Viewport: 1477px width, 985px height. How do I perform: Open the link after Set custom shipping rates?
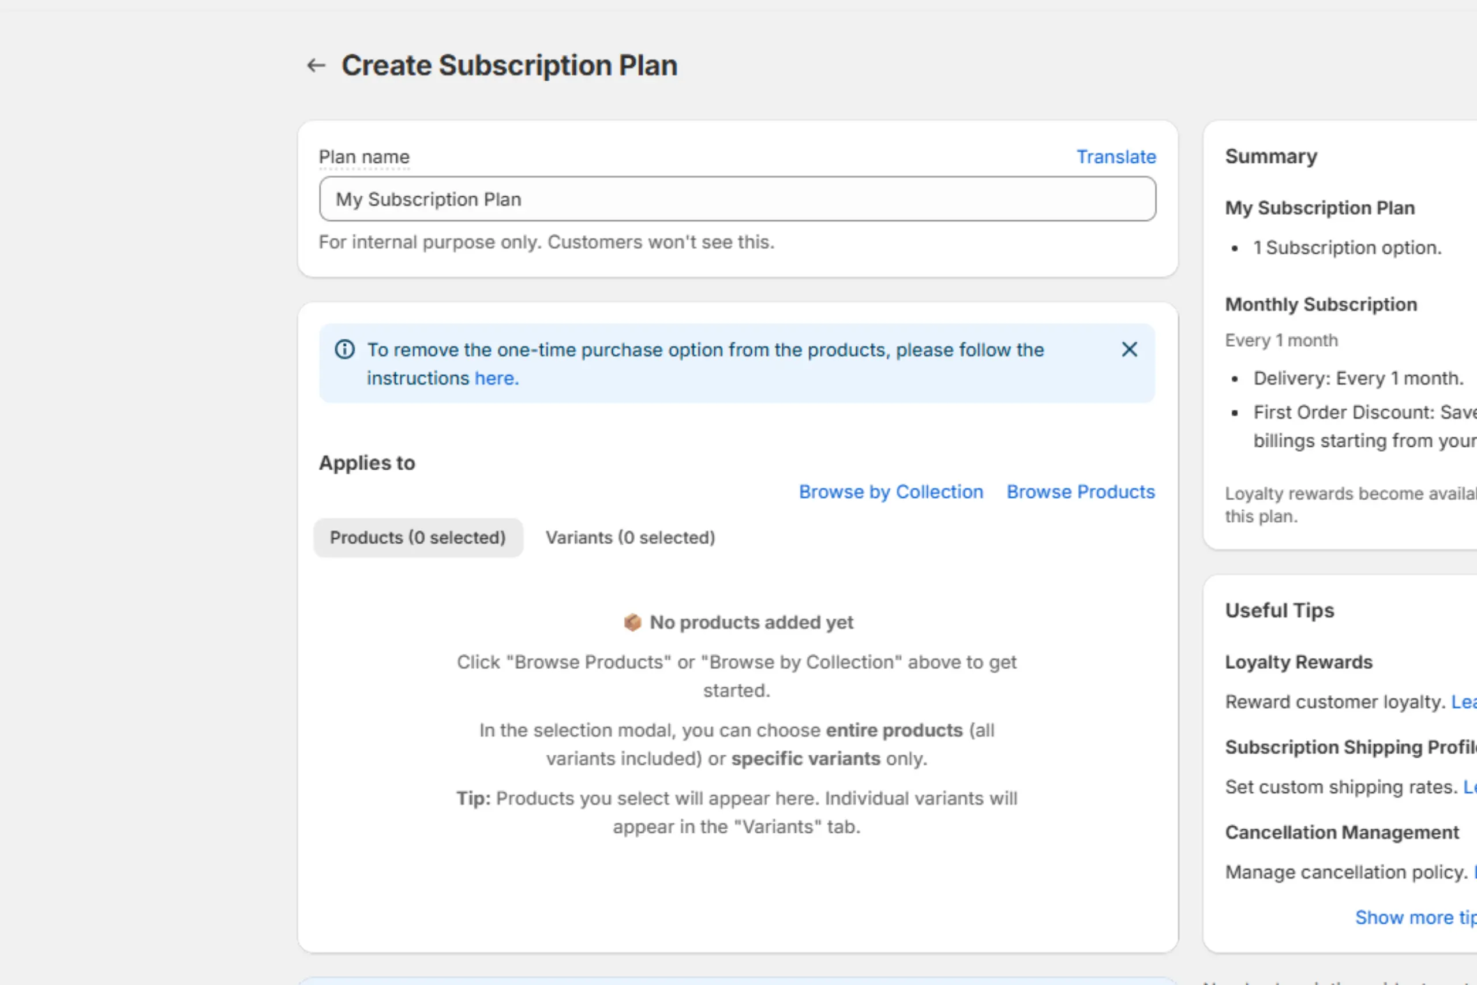coord(1469,787)
